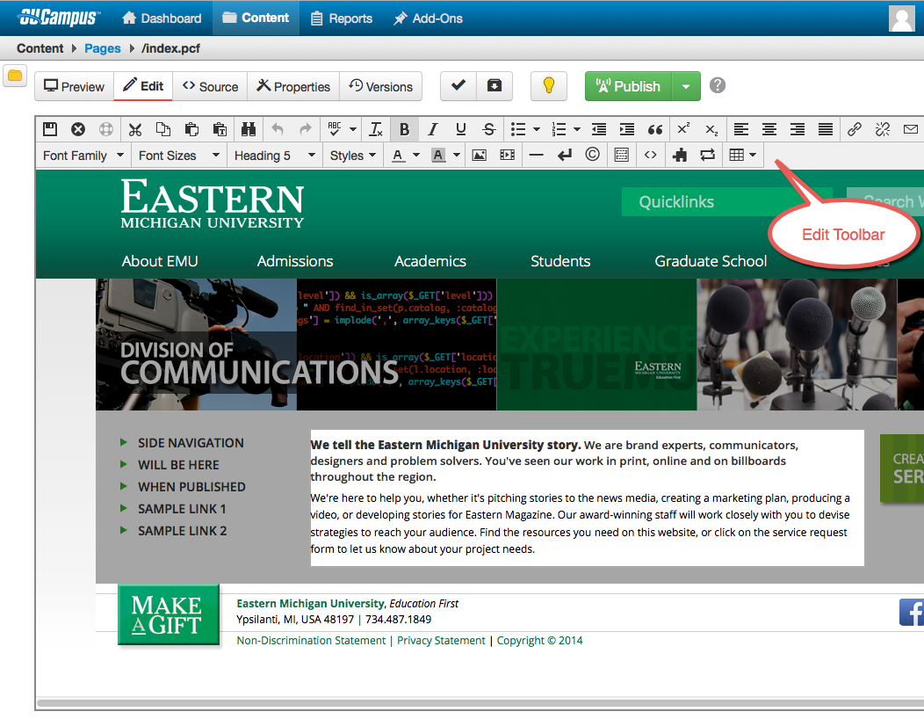This screenshot has width=924, height=719.
Task: Click the gray question mark help icon
Action: [718, 85]
